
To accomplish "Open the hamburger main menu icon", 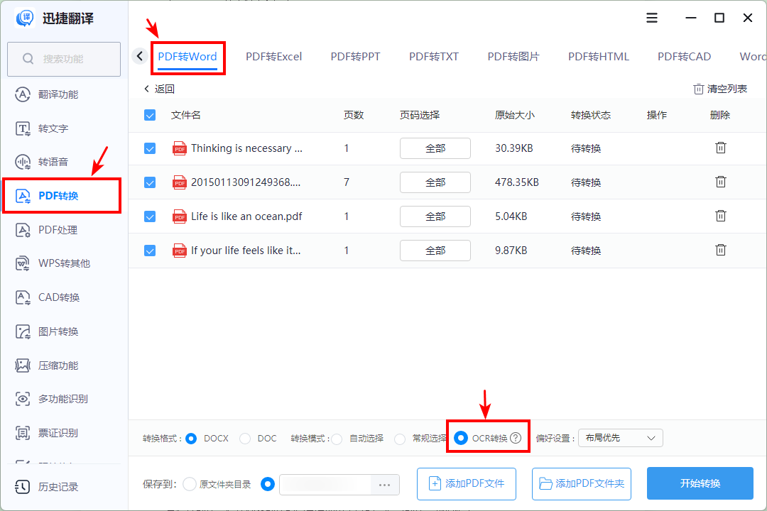I will coord(651,18).
